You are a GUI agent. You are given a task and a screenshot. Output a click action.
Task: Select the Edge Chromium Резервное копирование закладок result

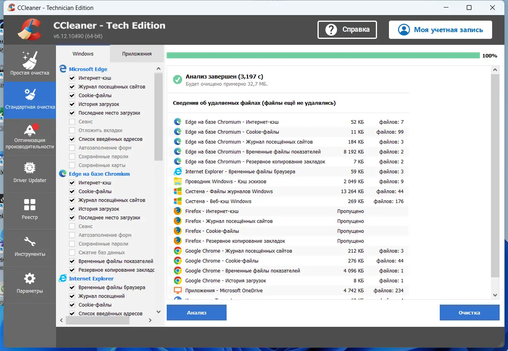(x=289, y=161)
